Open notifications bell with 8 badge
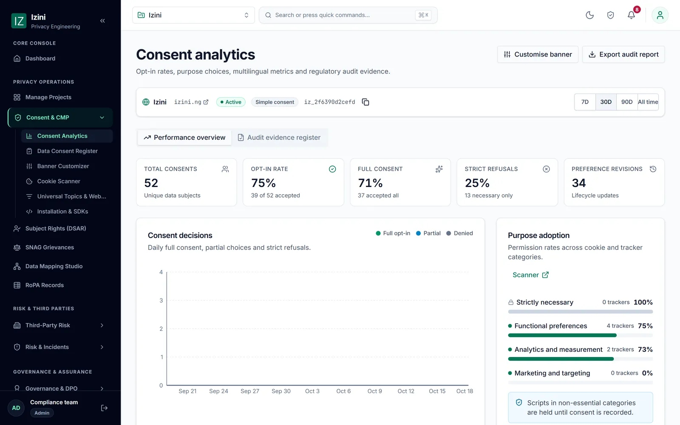680x425 pixels. [632, 15]
